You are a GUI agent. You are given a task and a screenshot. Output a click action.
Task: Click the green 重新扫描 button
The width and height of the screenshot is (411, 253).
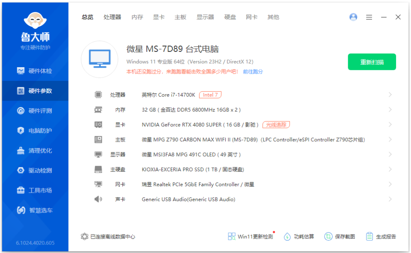point(372,62)
